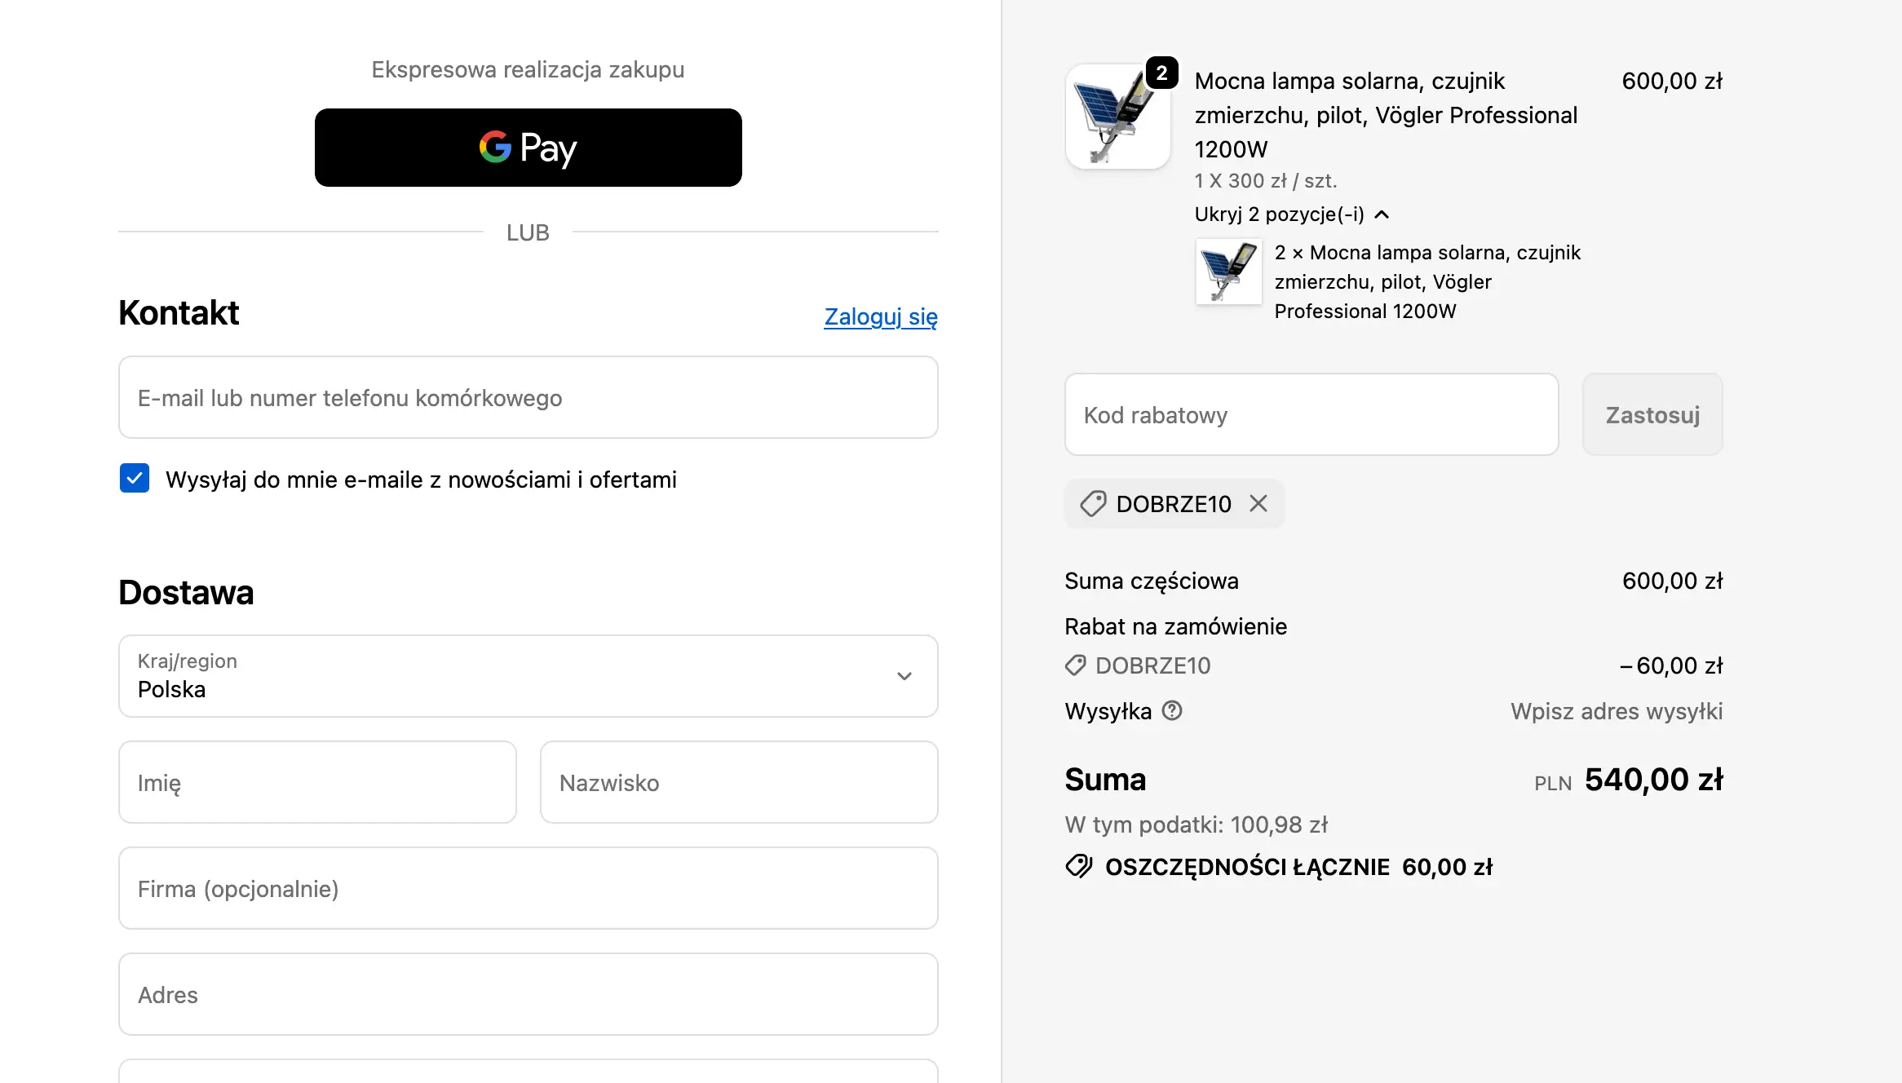1902x1083 pixels.
Task: Click the item quantity badge on the product
Action: pyautogui.click(x=1161, y=73)
